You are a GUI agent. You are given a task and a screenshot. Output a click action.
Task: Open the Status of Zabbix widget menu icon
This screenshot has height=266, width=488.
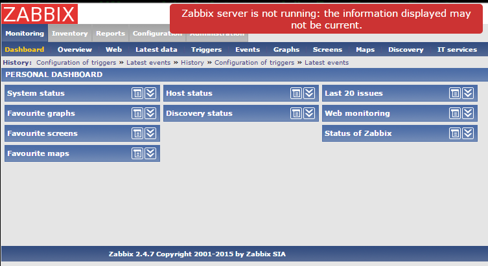(455, 133)
